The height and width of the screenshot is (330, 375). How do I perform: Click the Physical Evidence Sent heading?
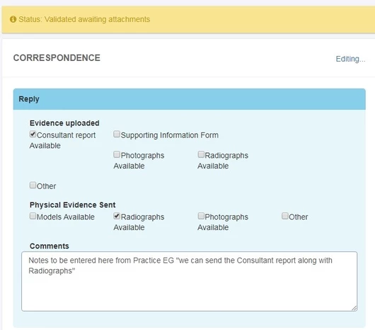coord(72,205)
